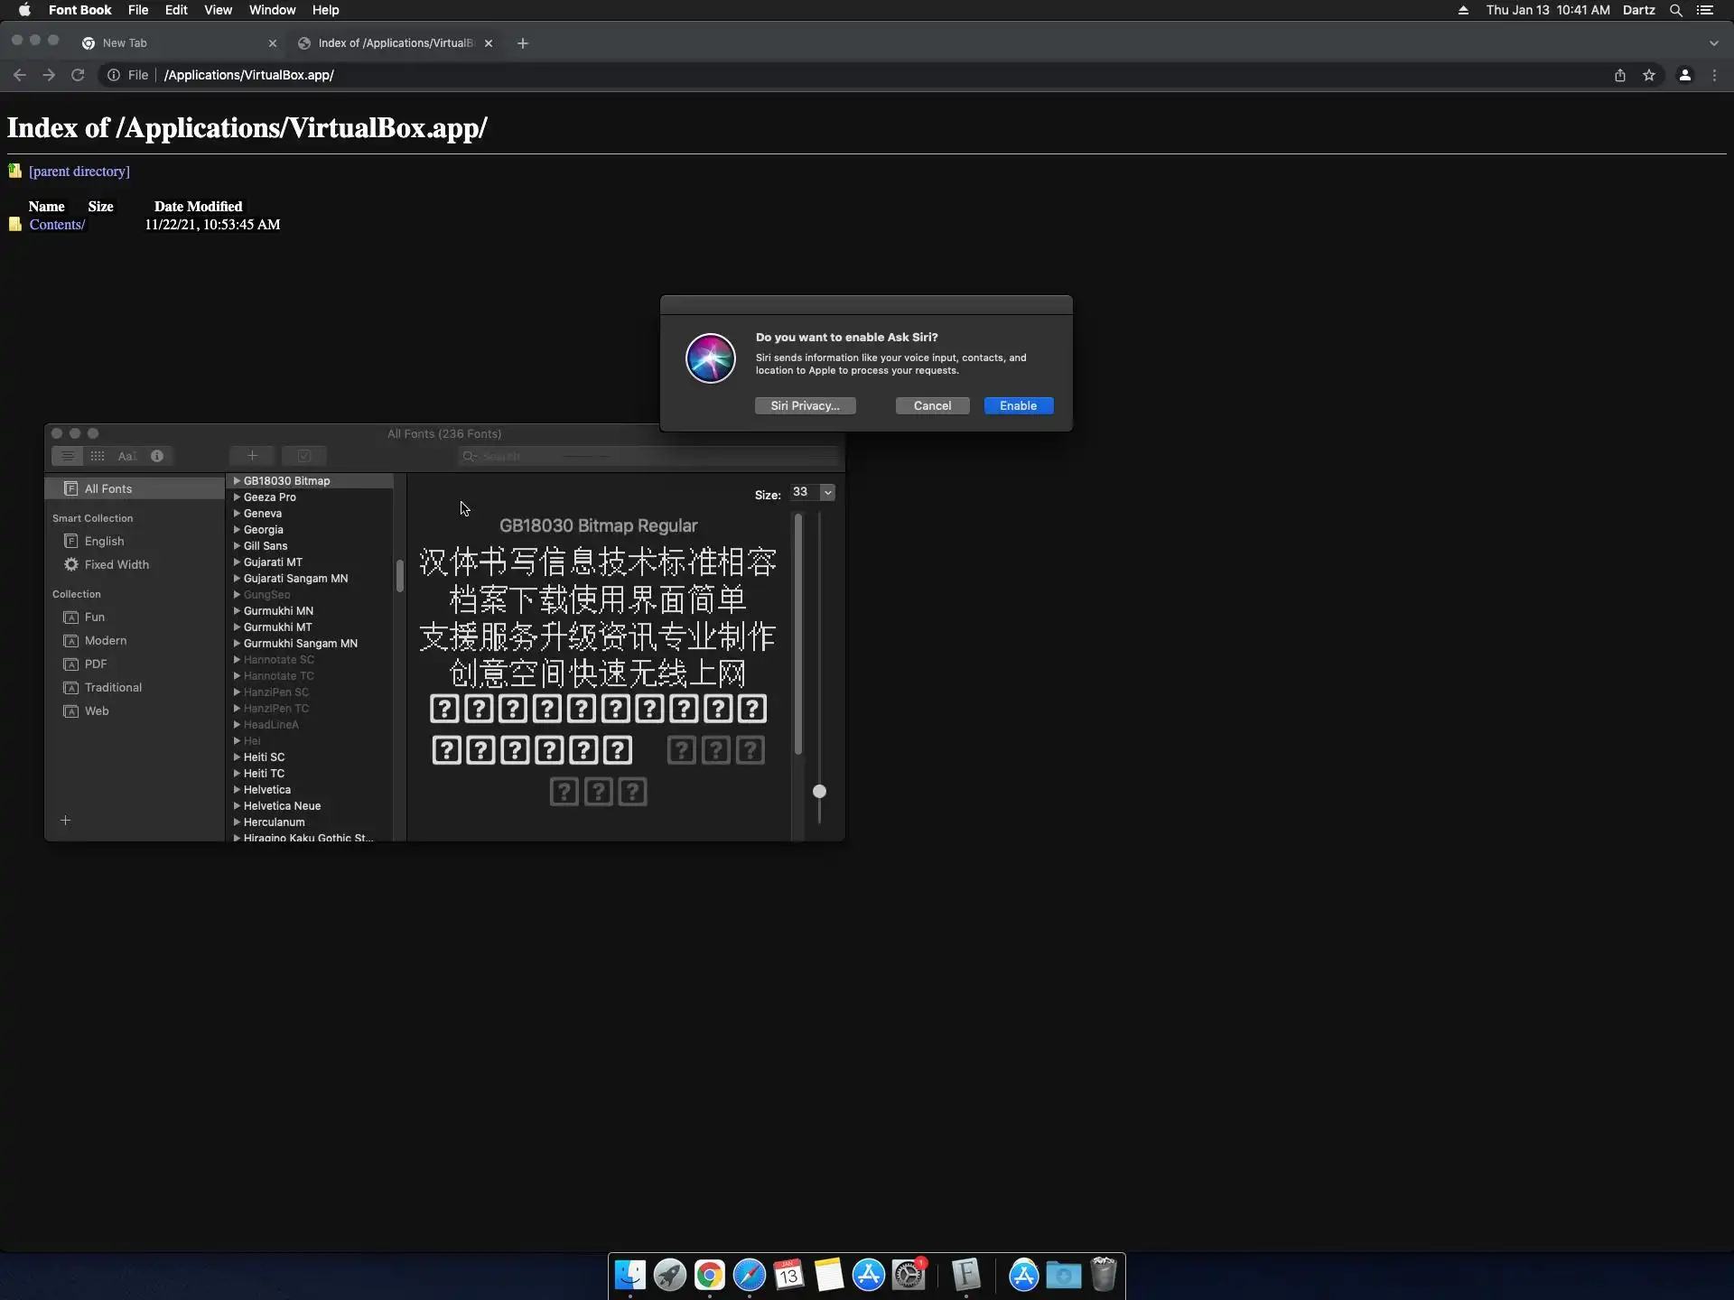Switch to Repertoire grid view icon
This screenshot has height=1300, width=1734.
[98, 456]
